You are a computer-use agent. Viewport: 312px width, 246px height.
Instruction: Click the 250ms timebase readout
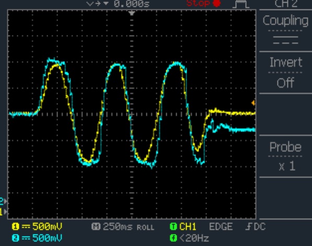coord(118,227)
